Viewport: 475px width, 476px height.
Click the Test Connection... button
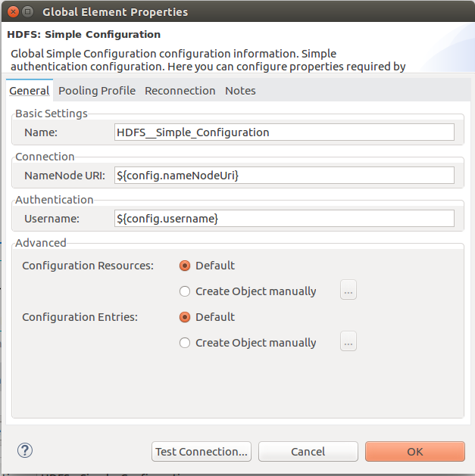pyautogui.click(x=202, y=452)
